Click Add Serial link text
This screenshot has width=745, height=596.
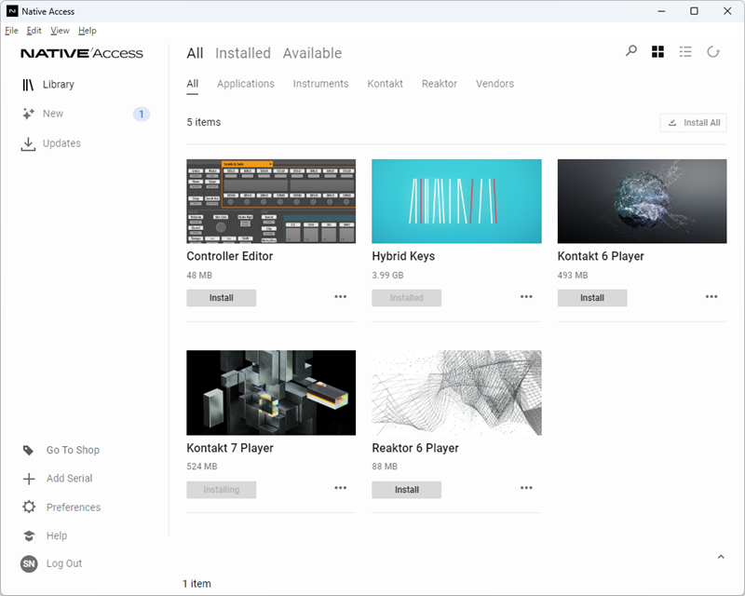tap(69, 479)
